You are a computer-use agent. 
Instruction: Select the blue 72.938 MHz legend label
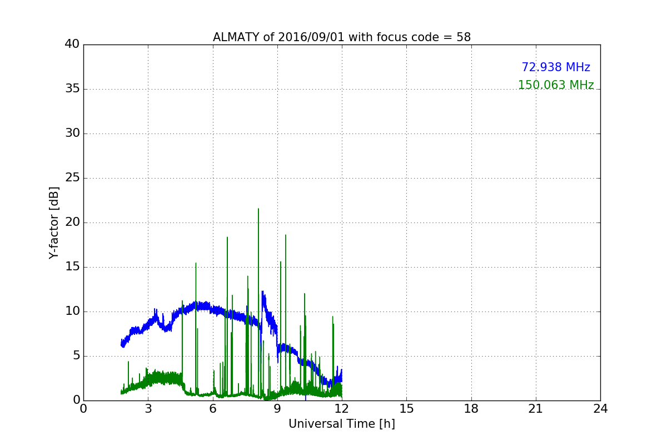(x=556, y=67)
